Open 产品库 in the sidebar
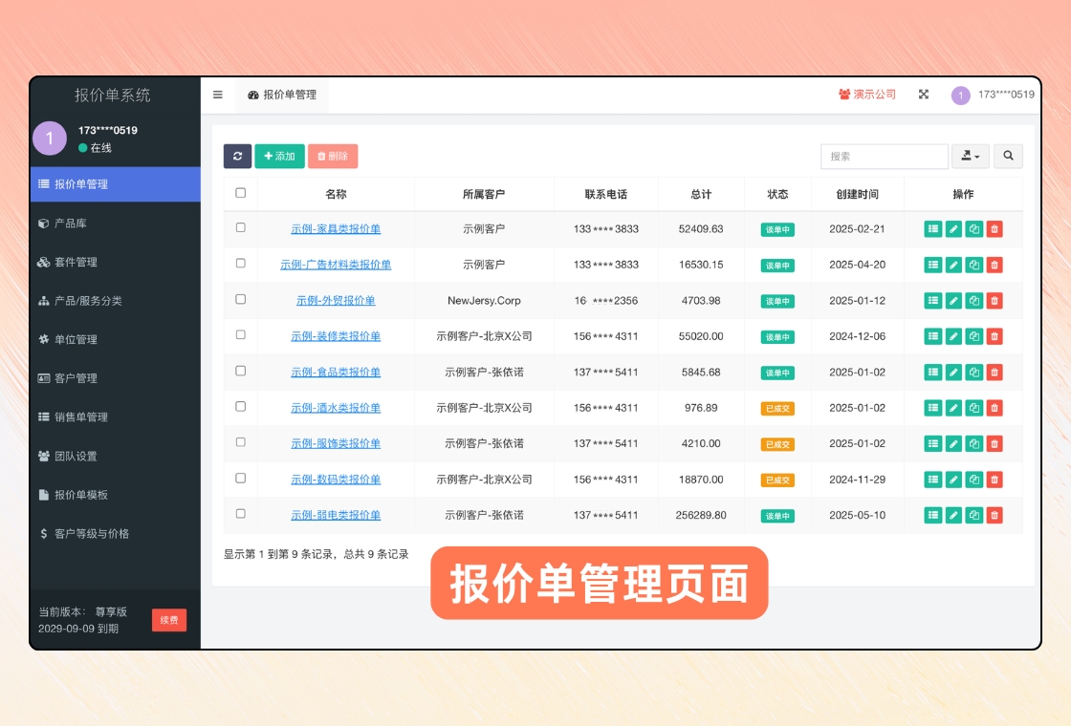 [x=71, y=223]
